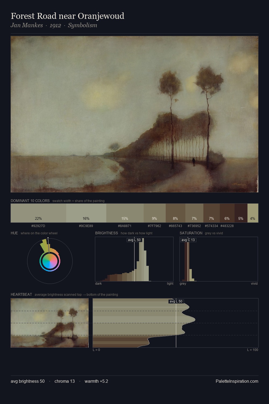Click the Symbolism style label
Screen dimensions: 269x404
(x=83, y=25)
